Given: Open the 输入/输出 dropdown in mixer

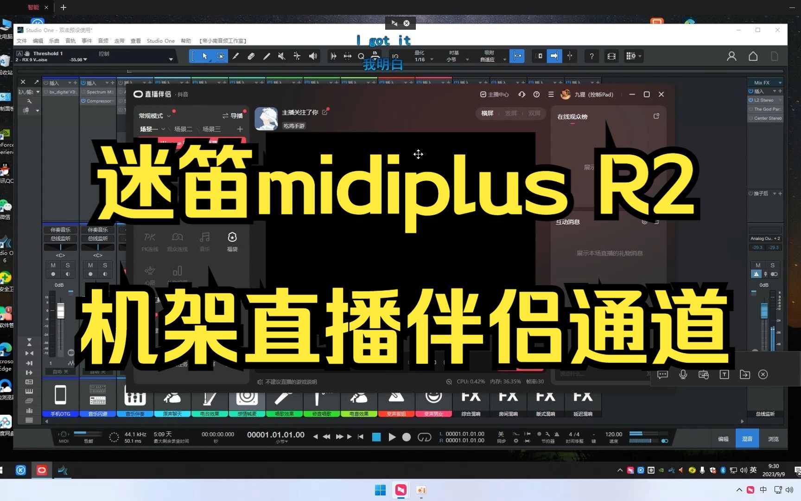Looking at the screenshot, I should pos(29,92).
